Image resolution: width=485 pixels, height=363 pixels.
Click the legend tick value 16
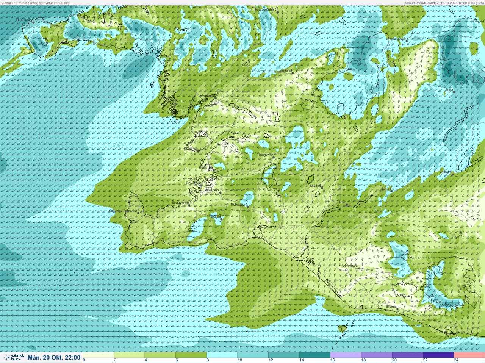pyautogui.click(x=332, y=360)
